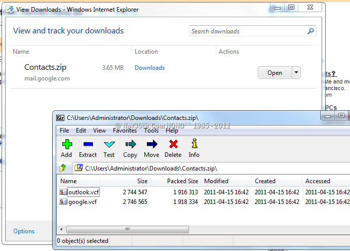Open the Favorites menu
350x251 pixels.
click(x=125, y=131)
